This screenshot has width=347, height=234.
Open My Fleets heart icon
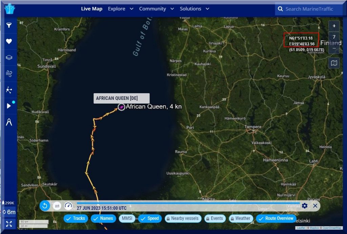9,41
